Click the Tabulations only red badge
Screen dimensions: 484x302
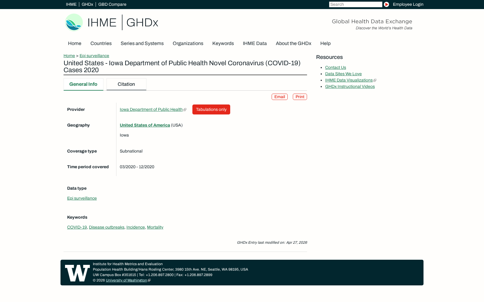point(211,109)
